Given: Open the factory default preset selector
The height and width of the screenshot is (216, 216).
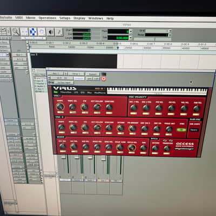Looking at the screenshot, I should point(62,78).
